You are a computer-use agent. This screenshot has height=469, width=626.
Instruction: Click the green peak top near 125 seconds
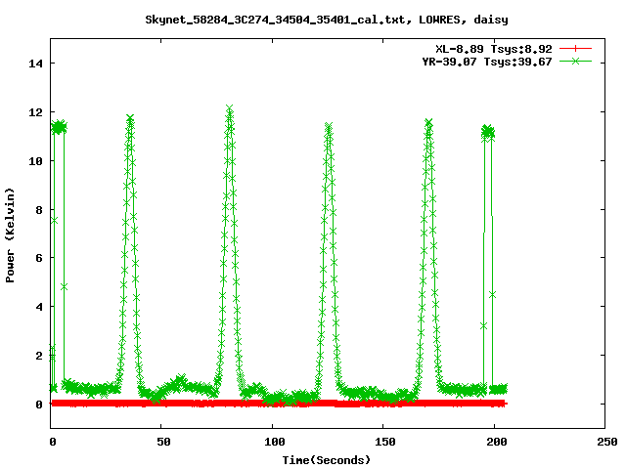pyautogui.click(x=329, y=126)
